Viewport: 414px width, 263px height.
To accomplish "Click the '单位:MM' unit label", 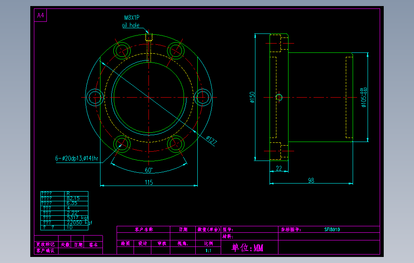I will (247, 248).
